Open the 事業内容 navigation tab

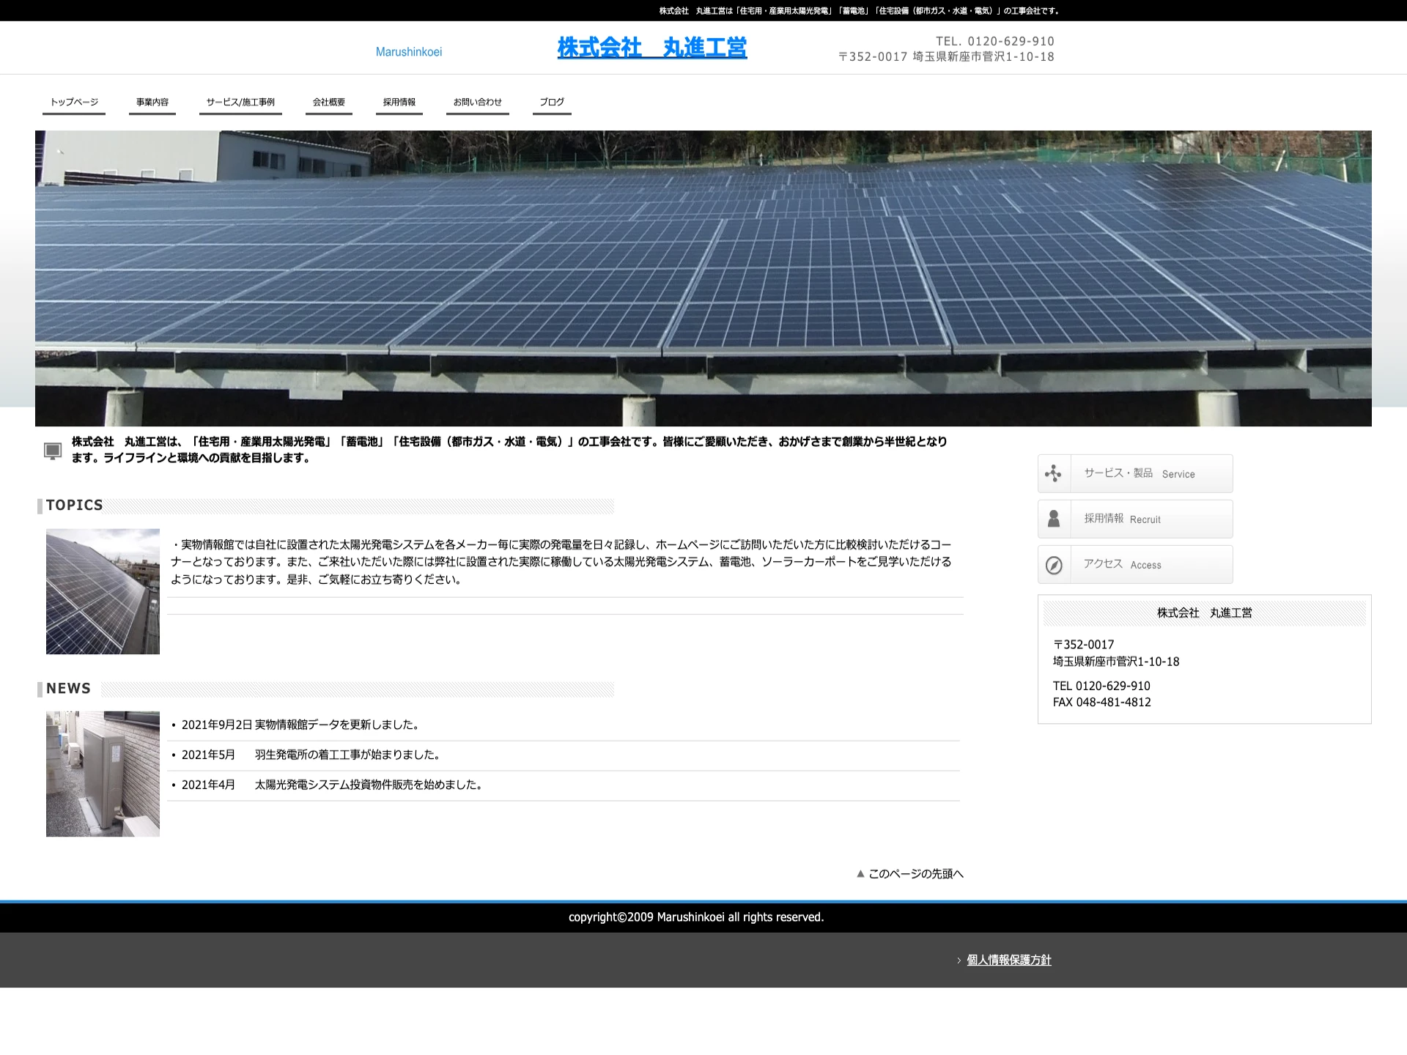click(x=152, y=103)
